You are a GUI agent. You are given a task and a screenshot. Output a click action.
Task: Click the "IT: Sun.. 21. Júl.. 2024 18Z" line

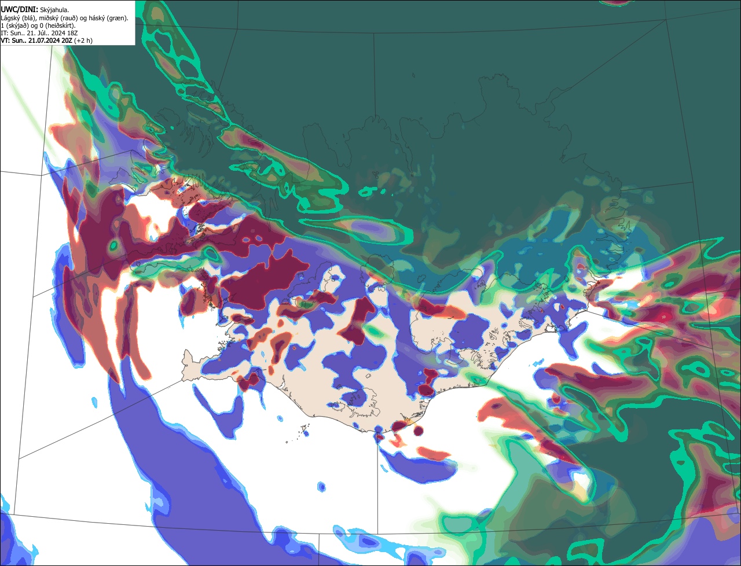pyautogui.click(x=38, y=33)
